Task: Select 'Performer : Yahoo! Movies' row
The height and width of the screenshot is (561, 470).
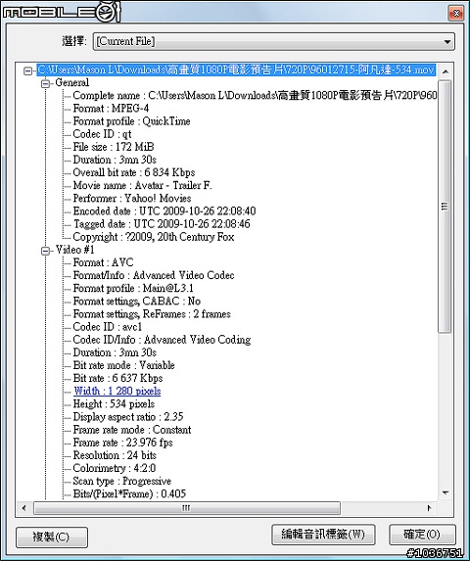Action: point(132,198)
